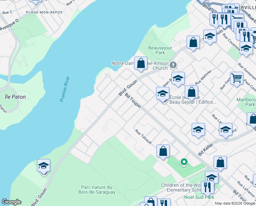Select the church pin for Notre-Dame-de-Bel-Amour
Image resolution: width=256 pixels, height=206 pixels.
click(173, 65)
